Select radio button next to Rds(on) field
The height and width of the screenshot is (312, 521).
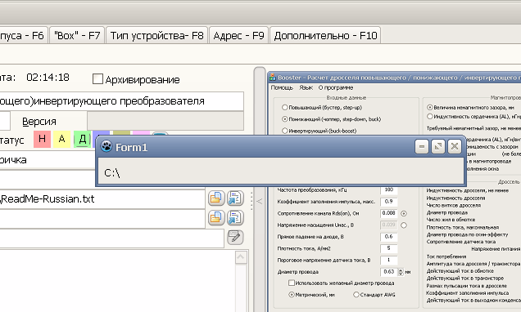[404, 214]
